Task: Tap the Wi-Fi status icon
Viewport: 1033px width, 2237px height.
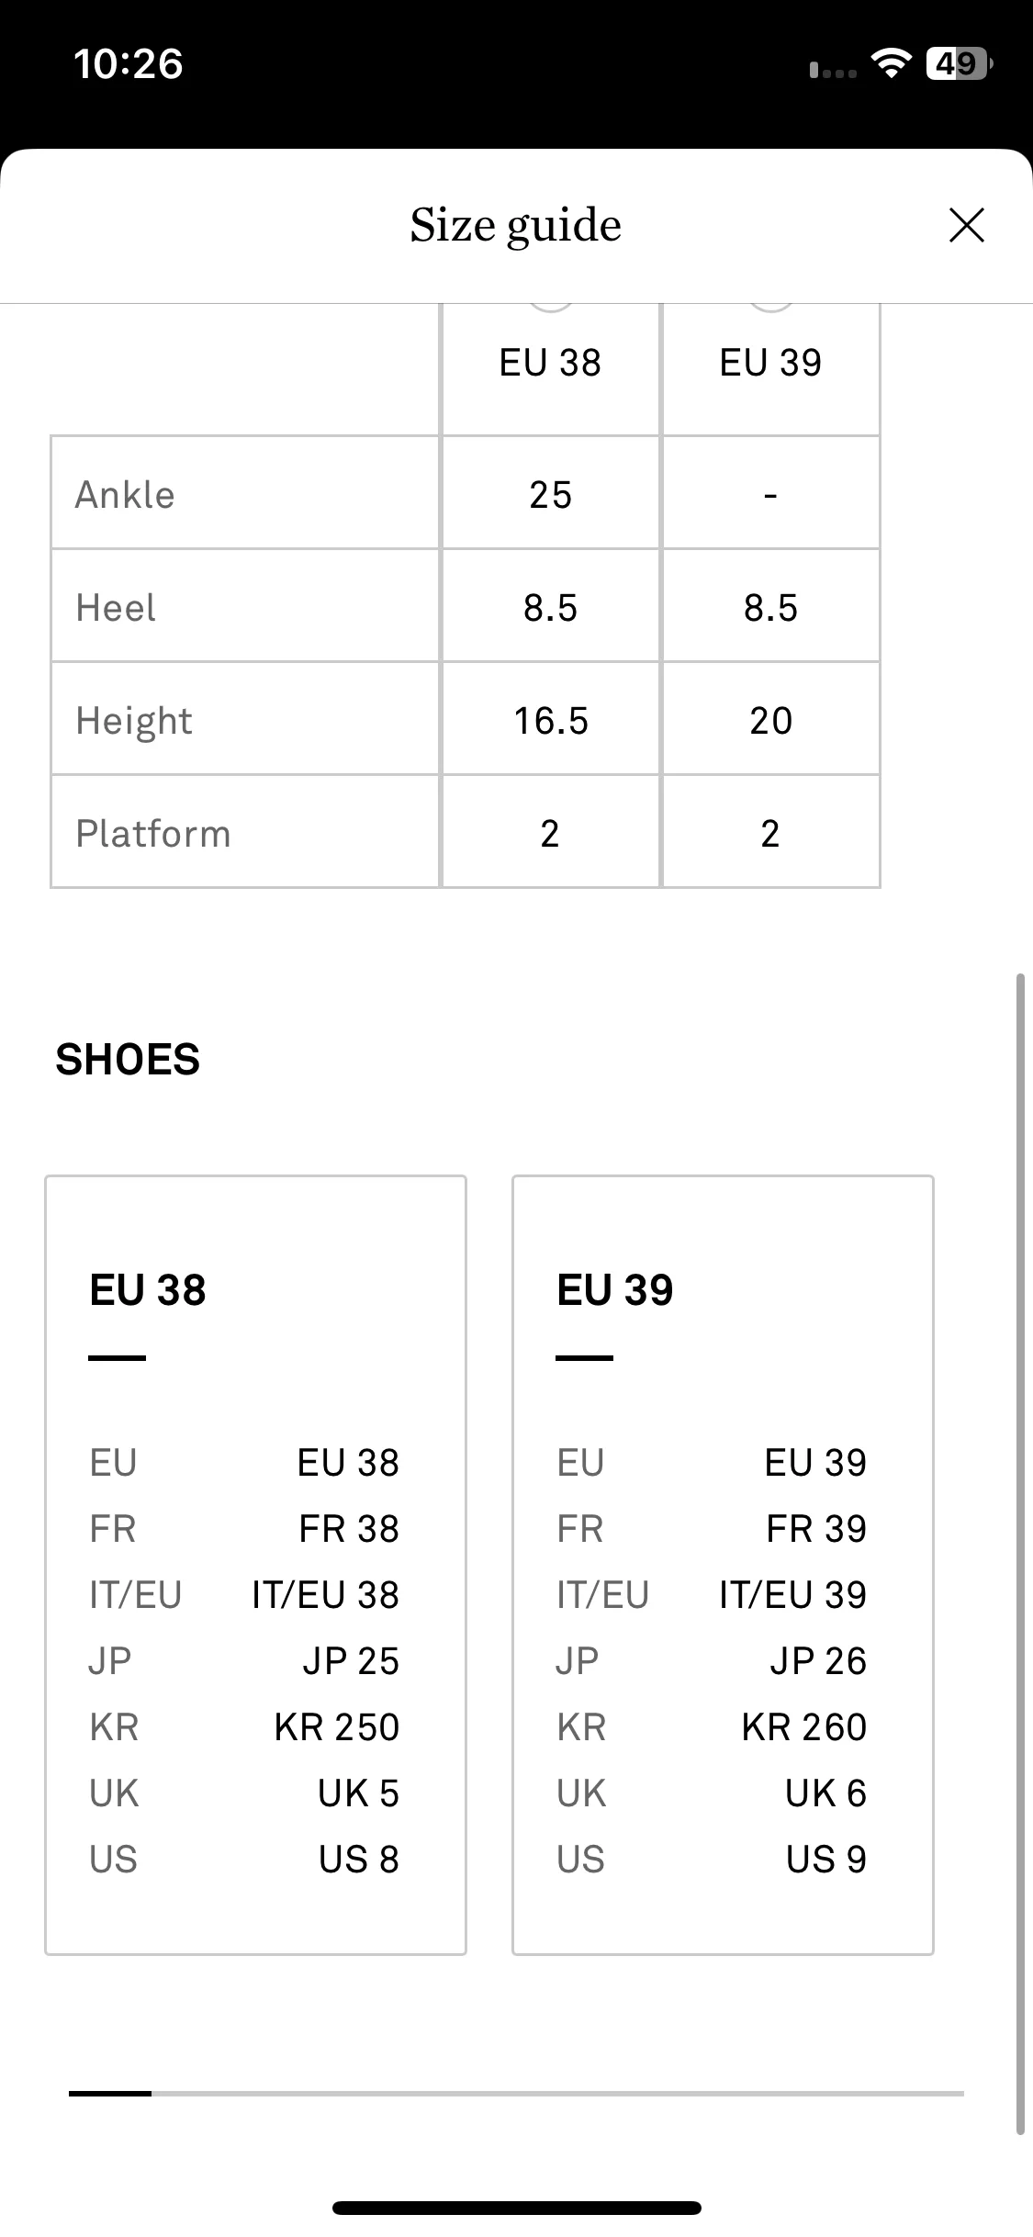Action: coord(890,63)
